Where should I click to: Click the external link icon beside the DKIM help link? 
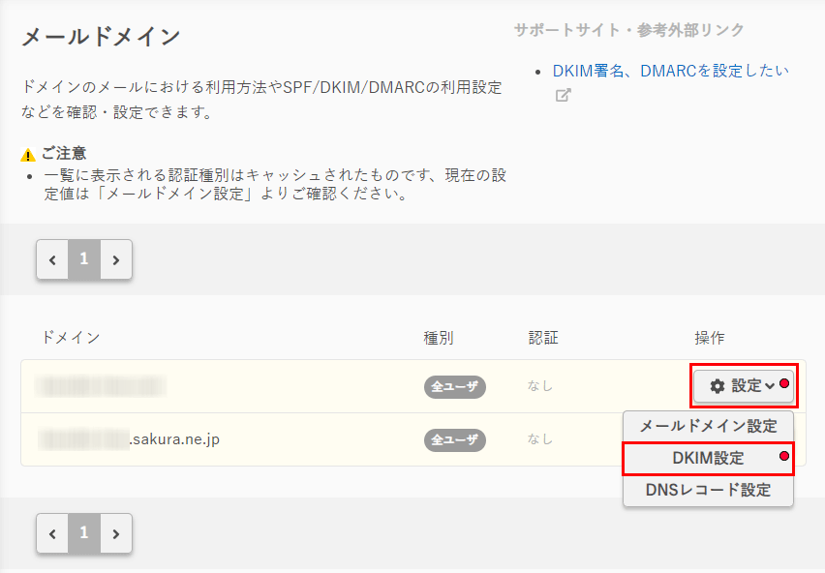click(562, 96)
